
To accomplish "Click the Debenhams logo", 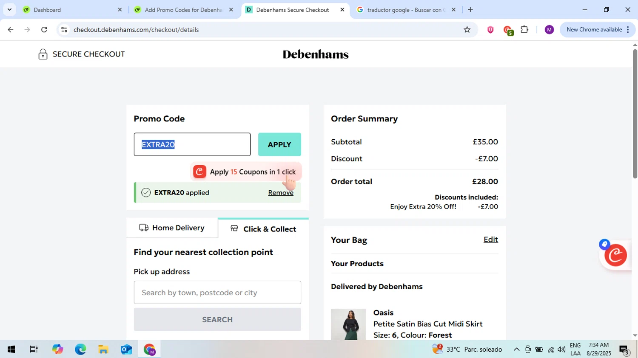I will tap(316, 54).
